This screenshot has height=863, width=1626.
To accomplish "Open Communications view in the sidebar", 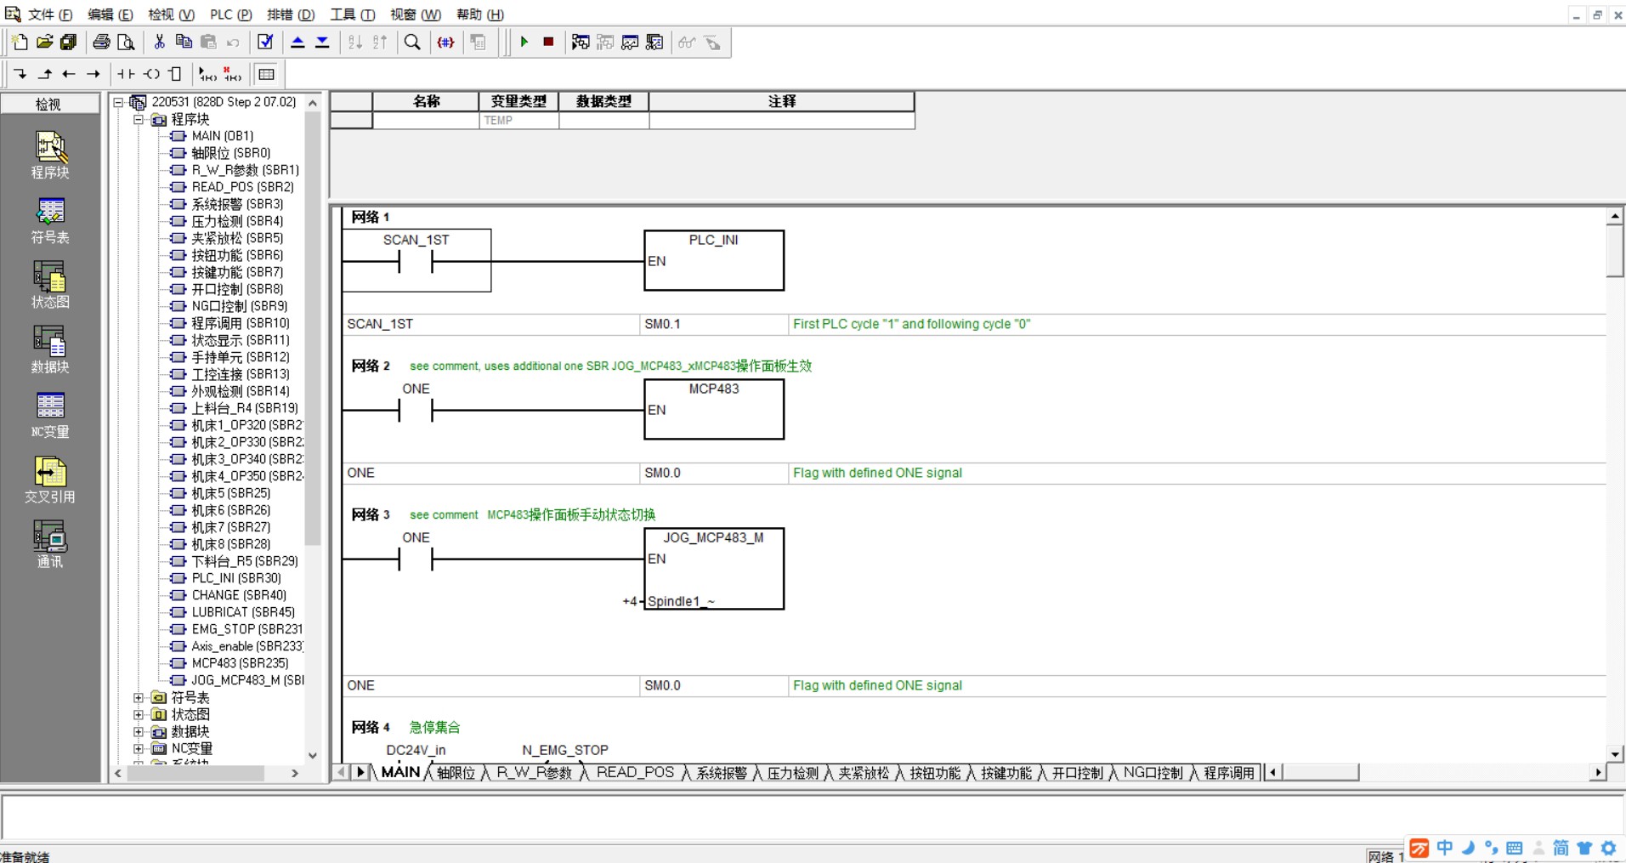I will pos(50,544).
